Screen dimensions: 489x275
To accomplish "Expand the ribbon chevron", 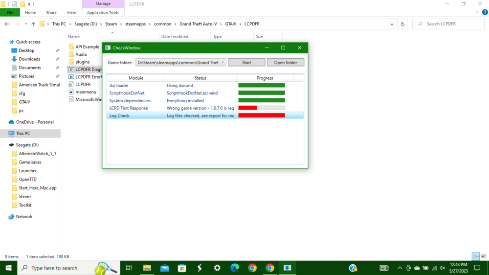I will (477, 13).
